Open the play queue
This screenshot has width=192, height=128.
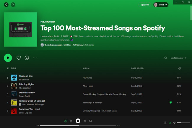pyautogui.click(x=165, y=123)
